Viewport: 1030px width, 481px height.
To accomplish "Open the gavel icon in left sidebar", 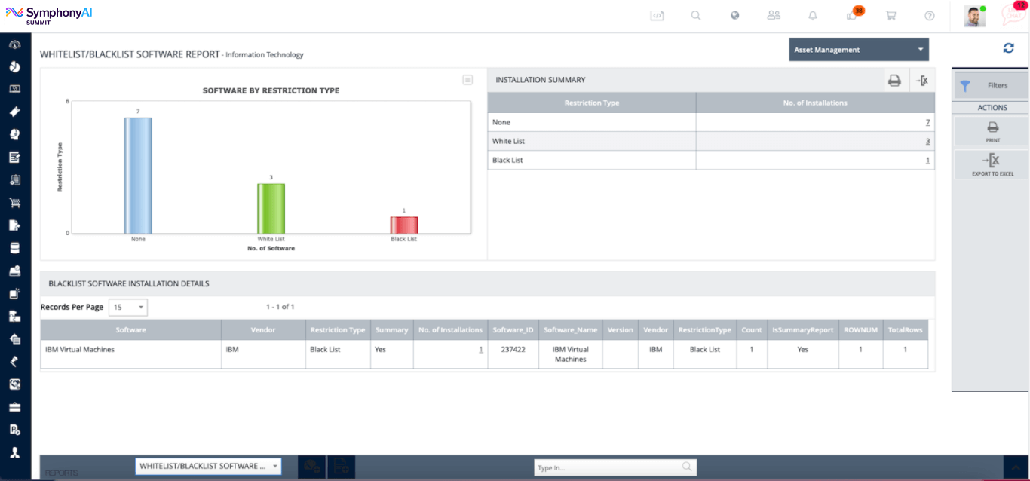I will 14,362.
